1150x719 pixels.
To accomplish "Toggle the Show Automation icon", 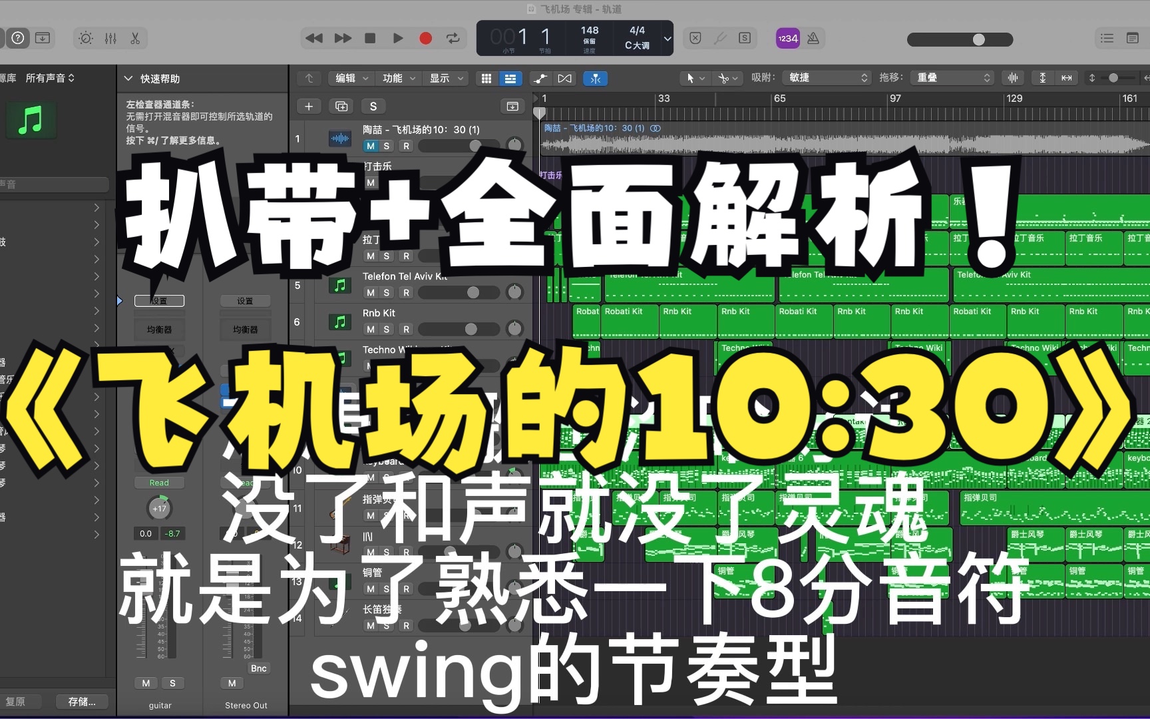I will pyautogui.click(x=541, y=79).
